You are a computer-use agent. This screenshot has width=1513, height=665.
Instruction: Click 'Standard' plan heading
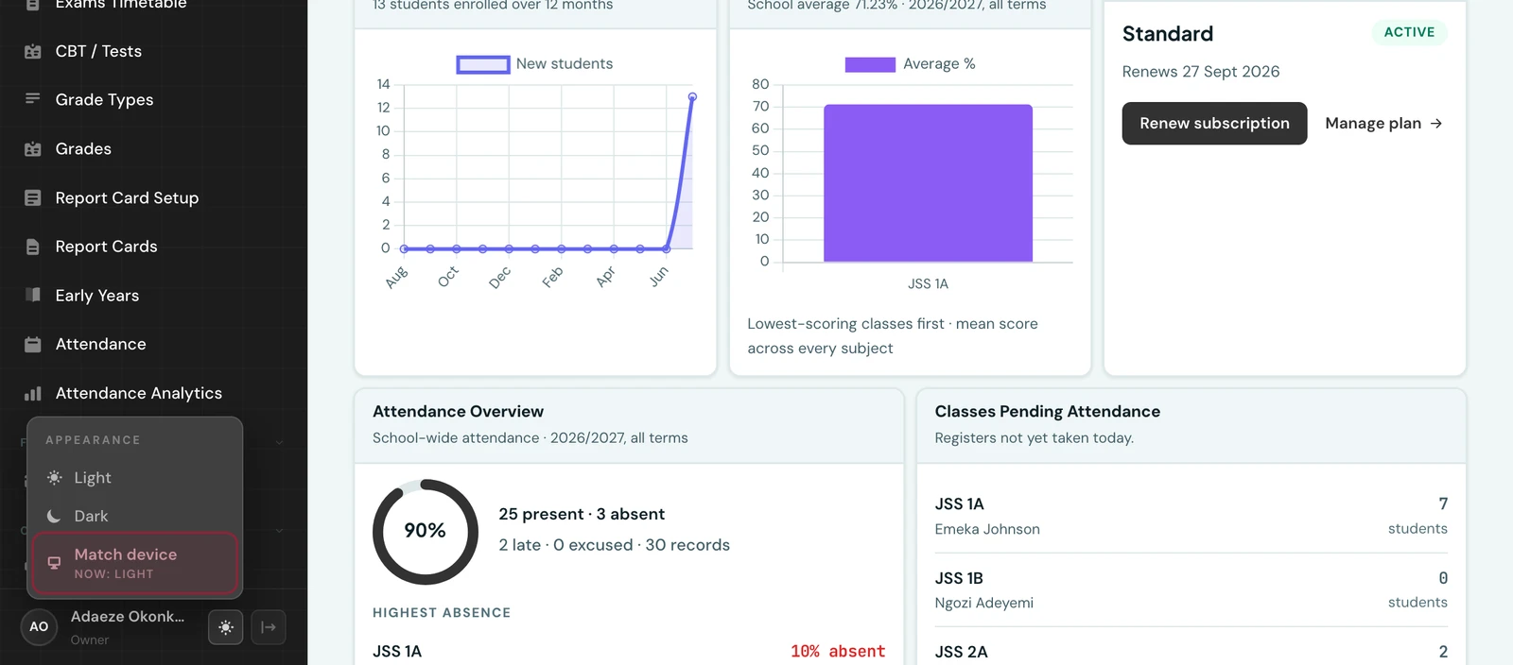[1168, 34]
